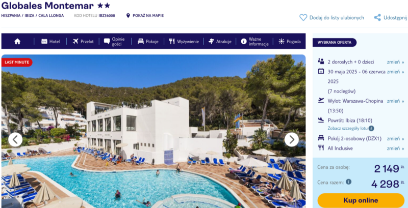The image size is (408, 208).
Task: Open flight details info icon
Action: pos(371,128)
